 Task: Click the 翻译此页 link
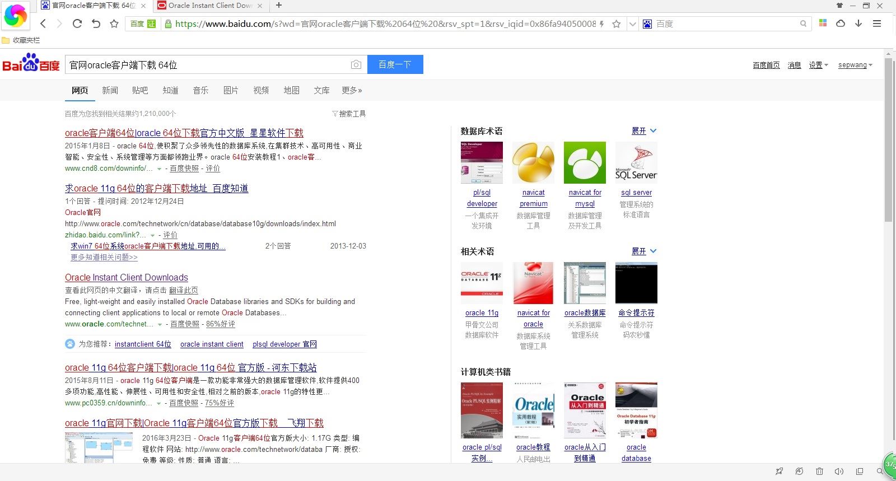[184, 290]
